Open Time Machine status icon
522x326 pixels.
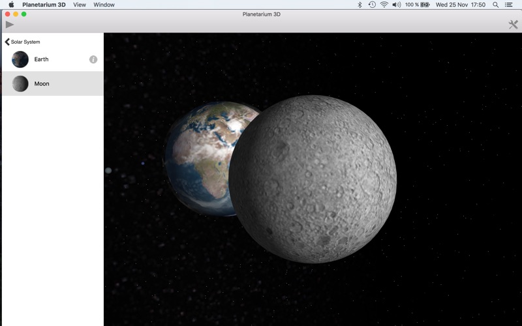[x=372, y=5]
